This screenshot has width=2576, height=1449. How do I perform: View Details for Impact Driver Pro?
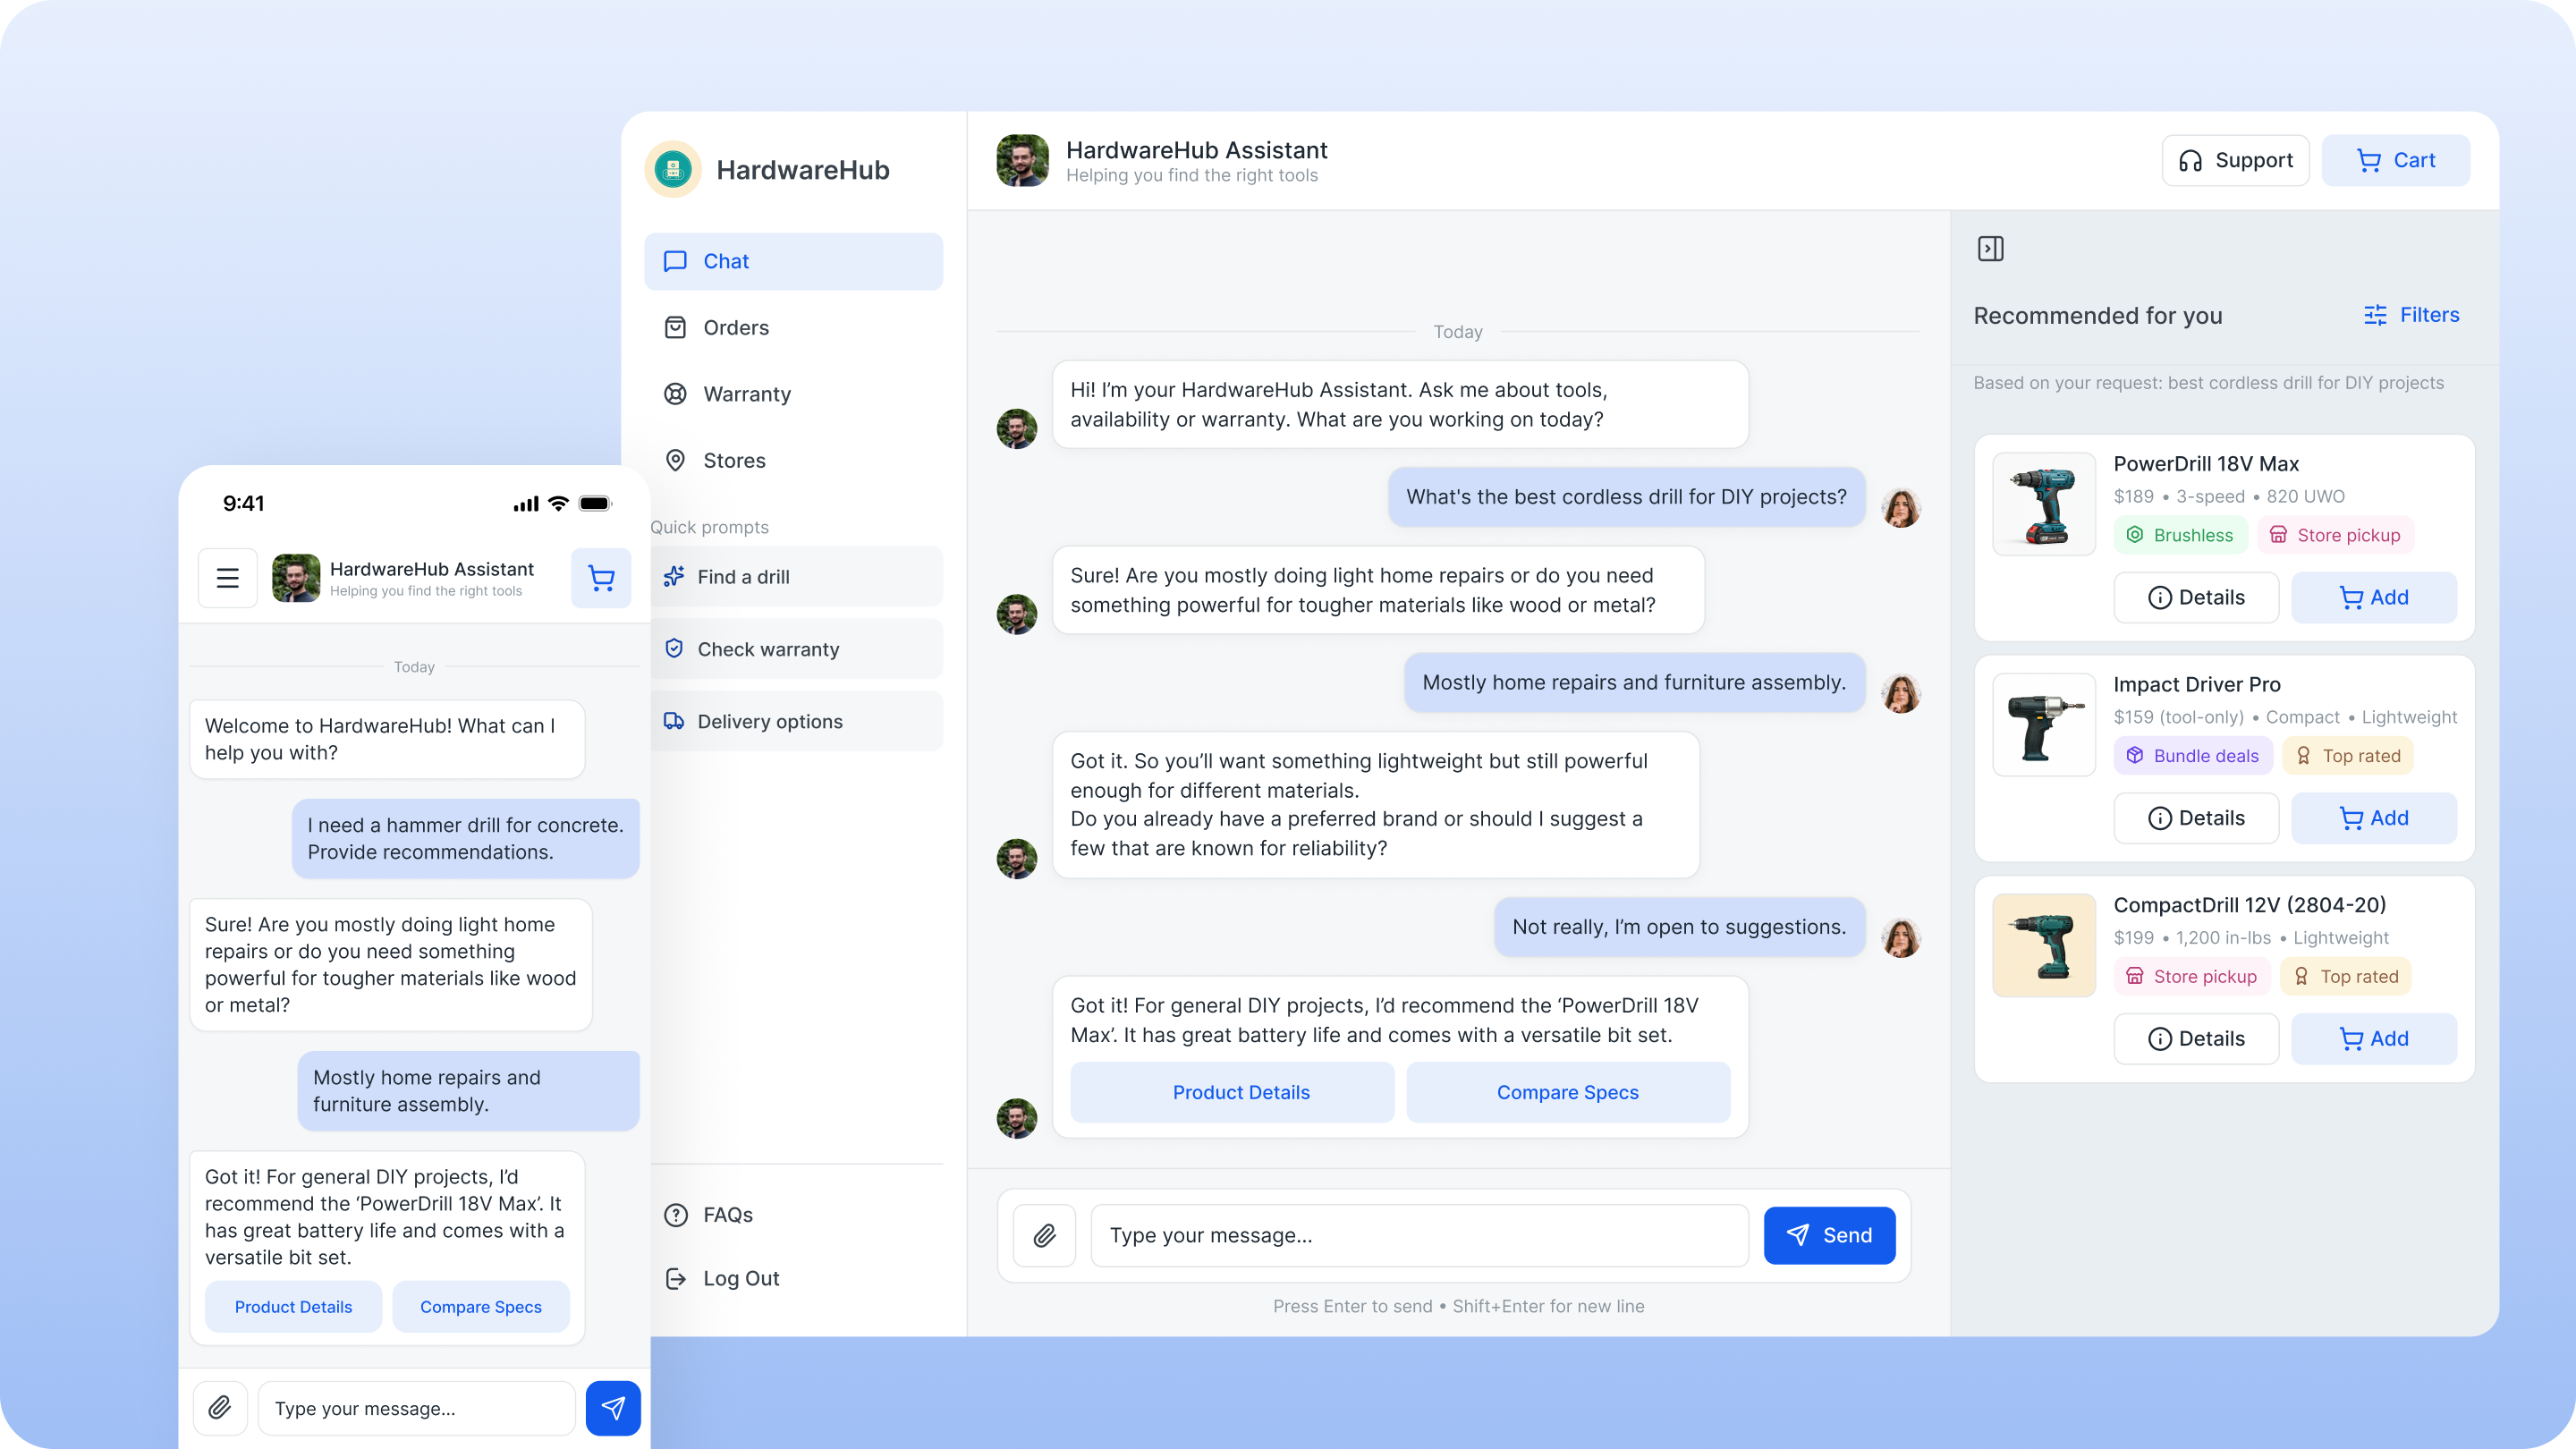click(x=2196, y=818)
